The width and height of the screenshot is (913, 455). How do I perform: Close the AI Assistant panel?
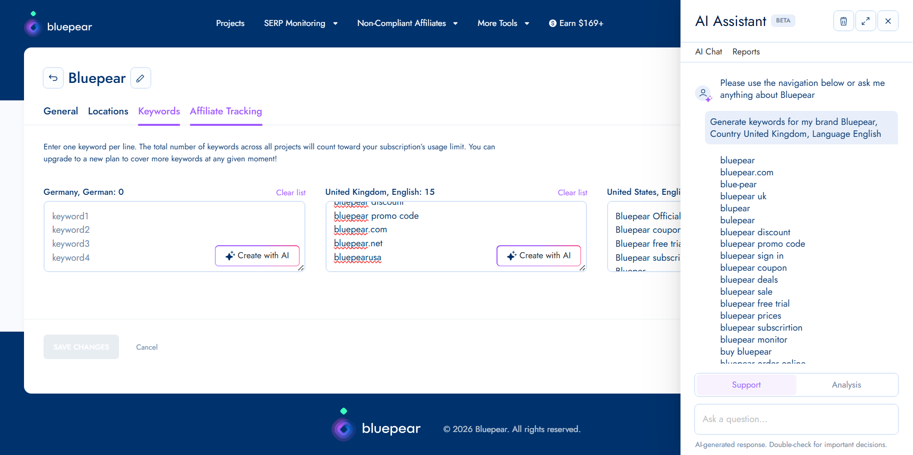click(x=888, y=21)
